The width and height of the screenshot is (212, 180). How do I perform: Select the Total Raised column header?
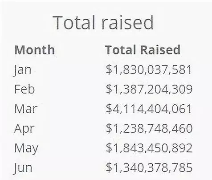(x=143, y=49)
